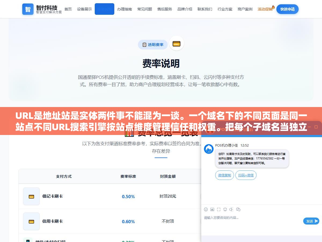The height and width of the screenshot is (242, 322).
Task: Open 行业方案 menu item
Action: [x=225, y=9]
